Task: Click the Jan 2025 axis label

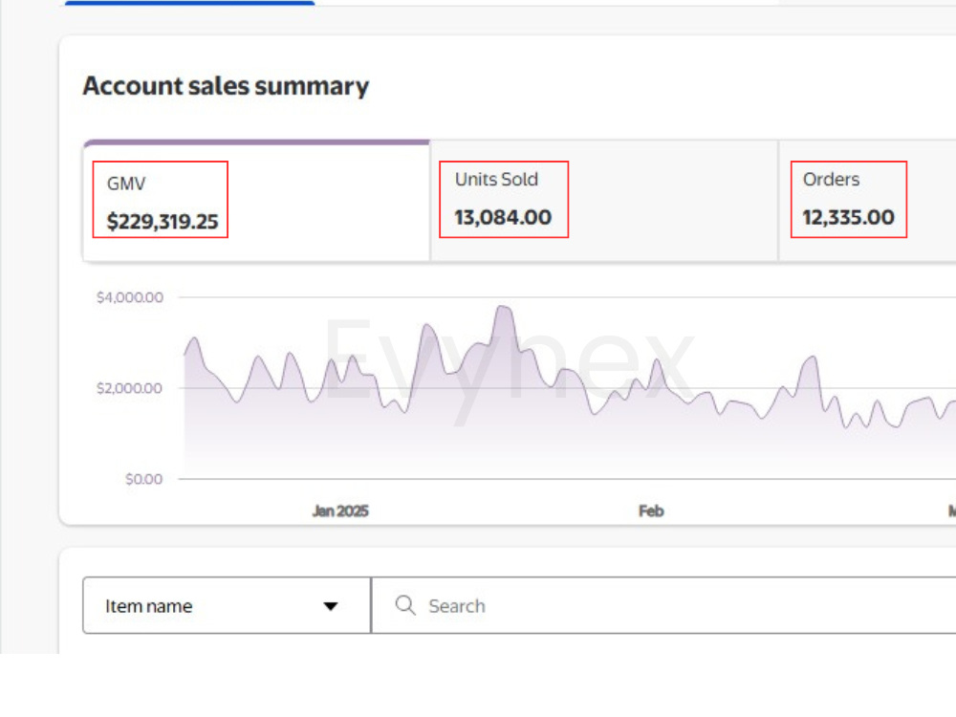Action: click(340, 511)
